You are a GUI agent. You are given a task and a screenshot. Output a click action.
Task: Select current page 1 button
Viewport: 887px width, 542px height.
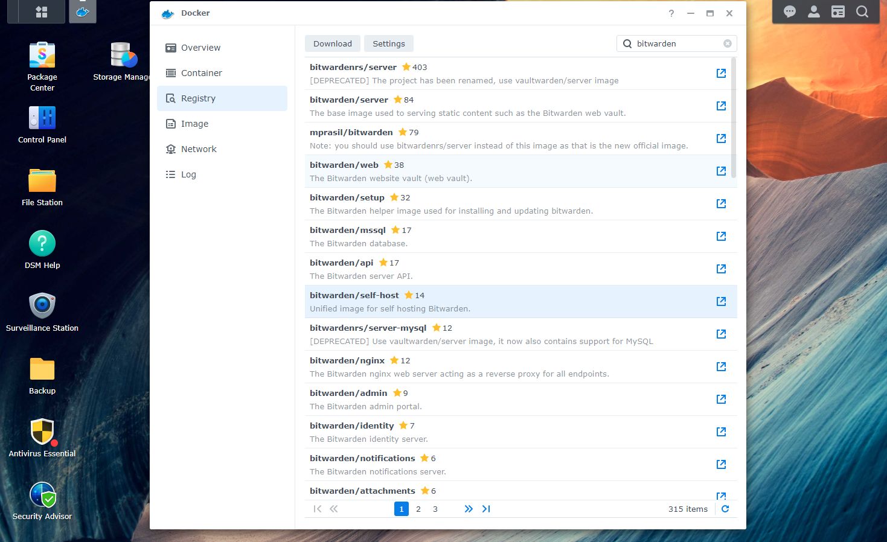[x=402, y=509]
